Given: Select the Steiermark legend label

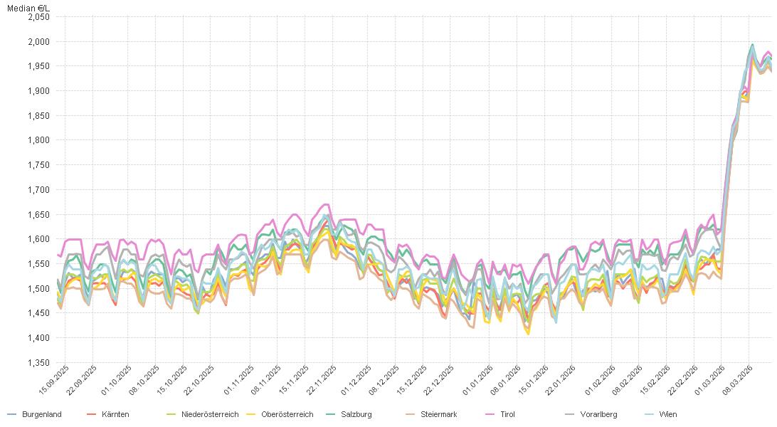Looking at the screenshot, I should click(x=438, y=414).
